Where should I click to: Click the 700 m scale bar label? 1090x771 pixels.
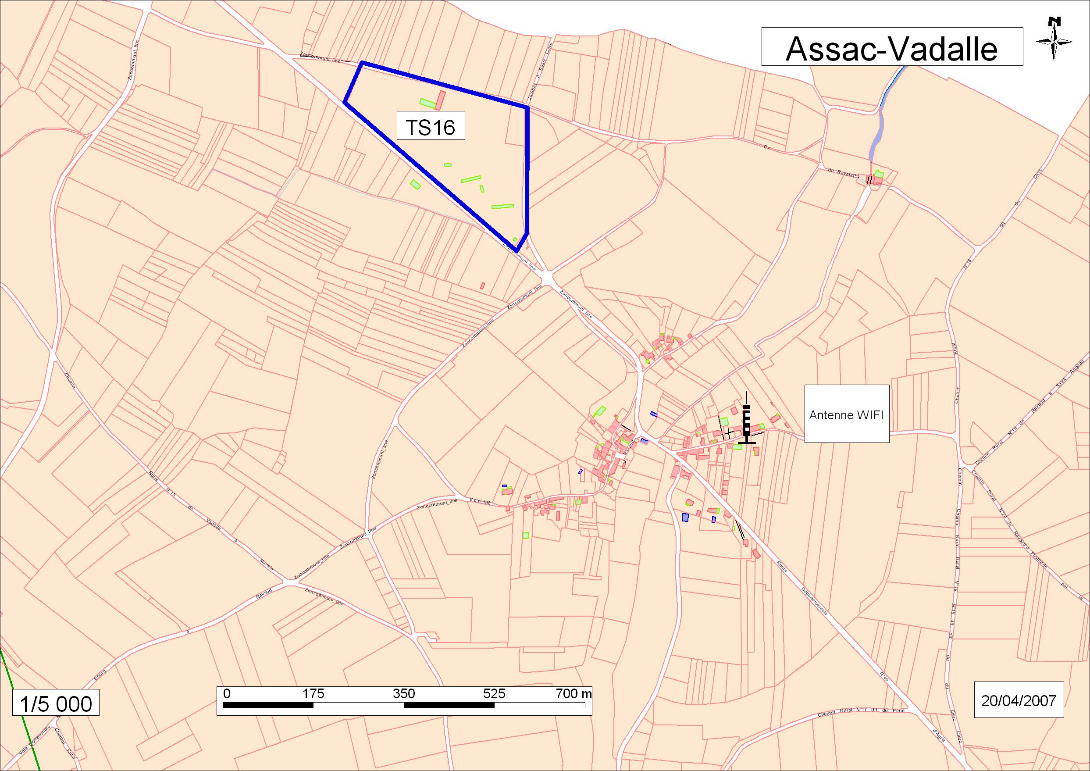(x=573, y=694)
